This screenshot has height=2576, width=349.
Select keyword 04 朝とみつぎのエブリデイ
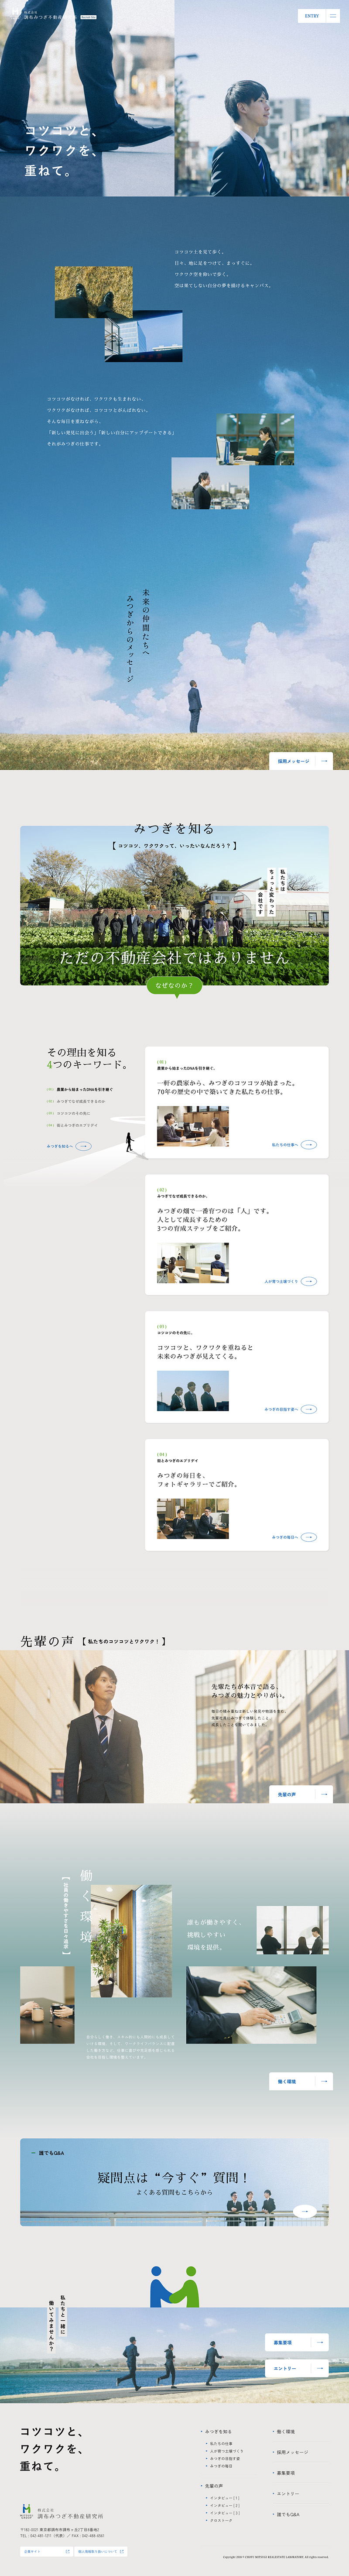point(72,1125)
